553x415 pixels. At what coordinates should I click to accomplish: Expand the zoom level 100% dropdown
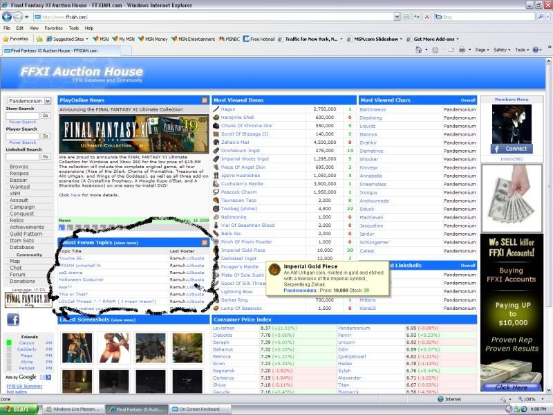coord(531,399)
